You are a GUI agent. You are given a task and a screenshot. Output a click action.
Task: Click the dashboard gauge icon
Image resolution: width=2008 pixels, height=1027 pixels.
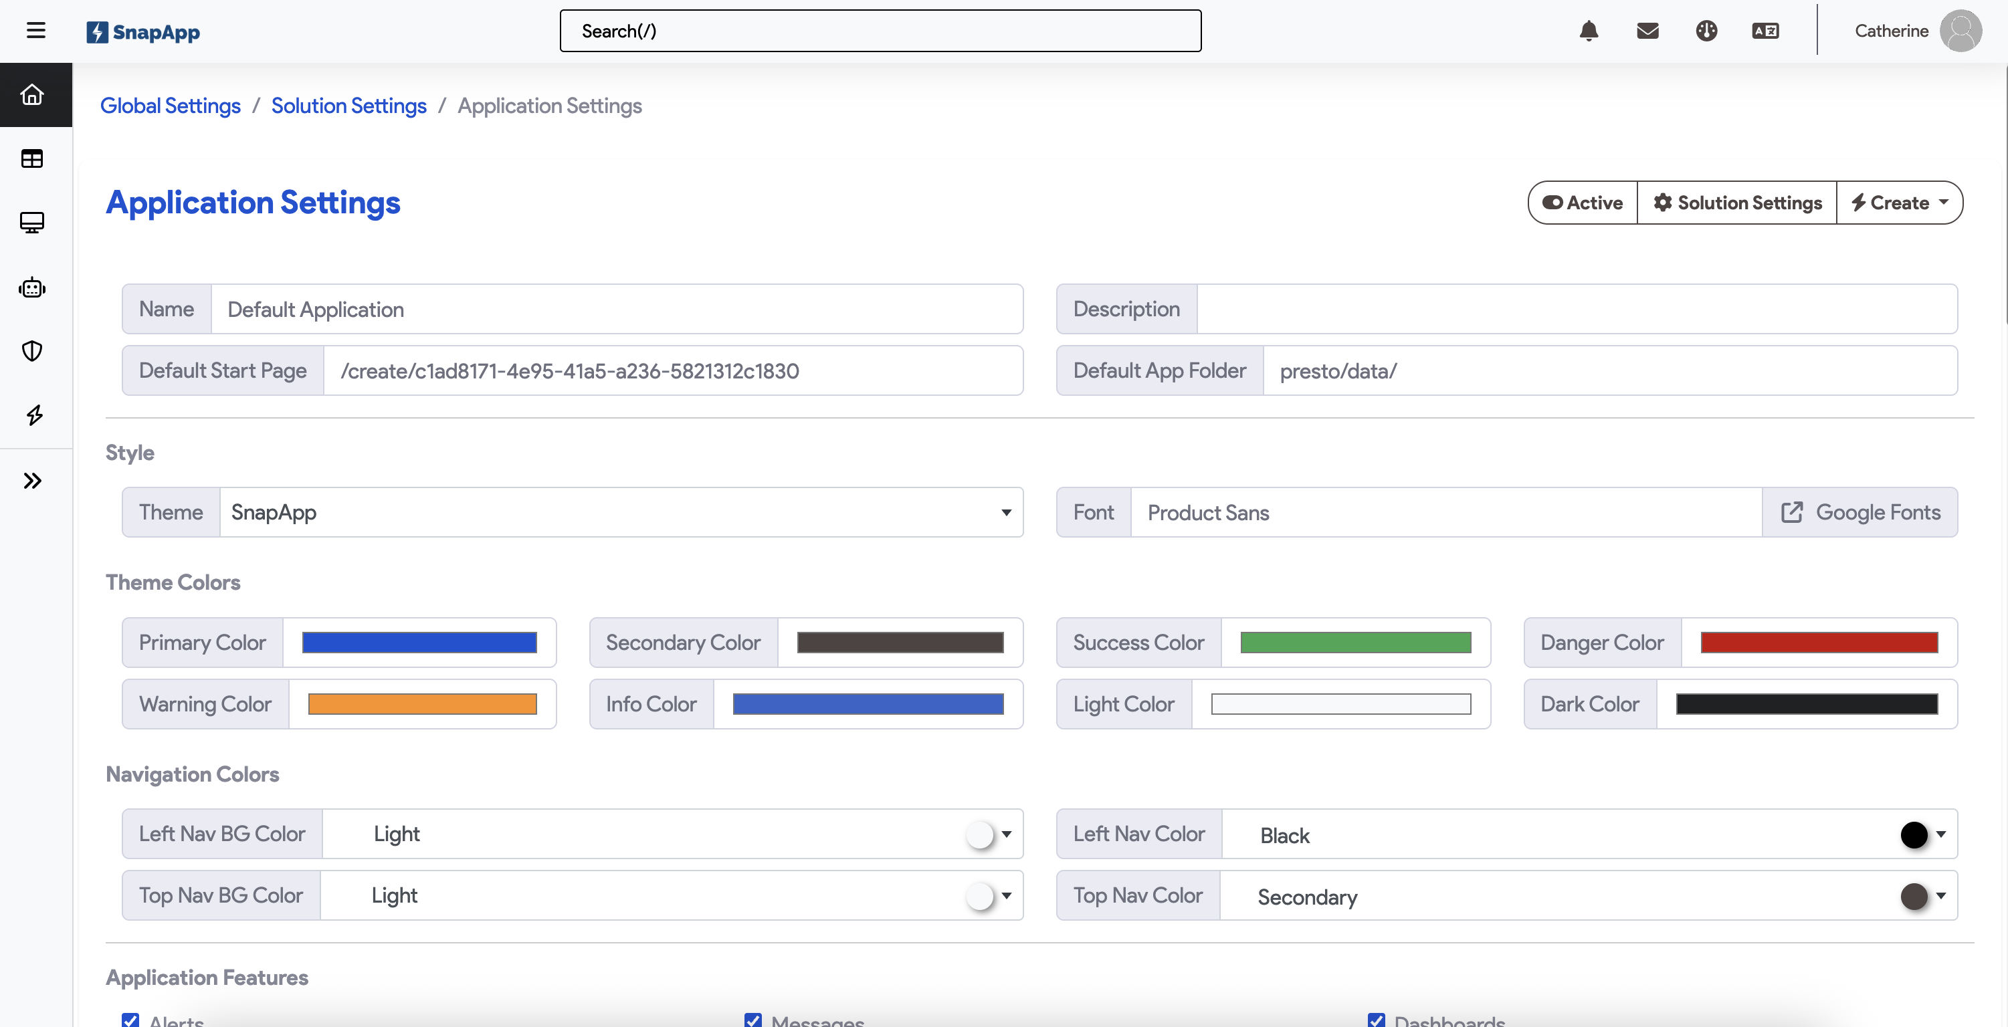1706,31
